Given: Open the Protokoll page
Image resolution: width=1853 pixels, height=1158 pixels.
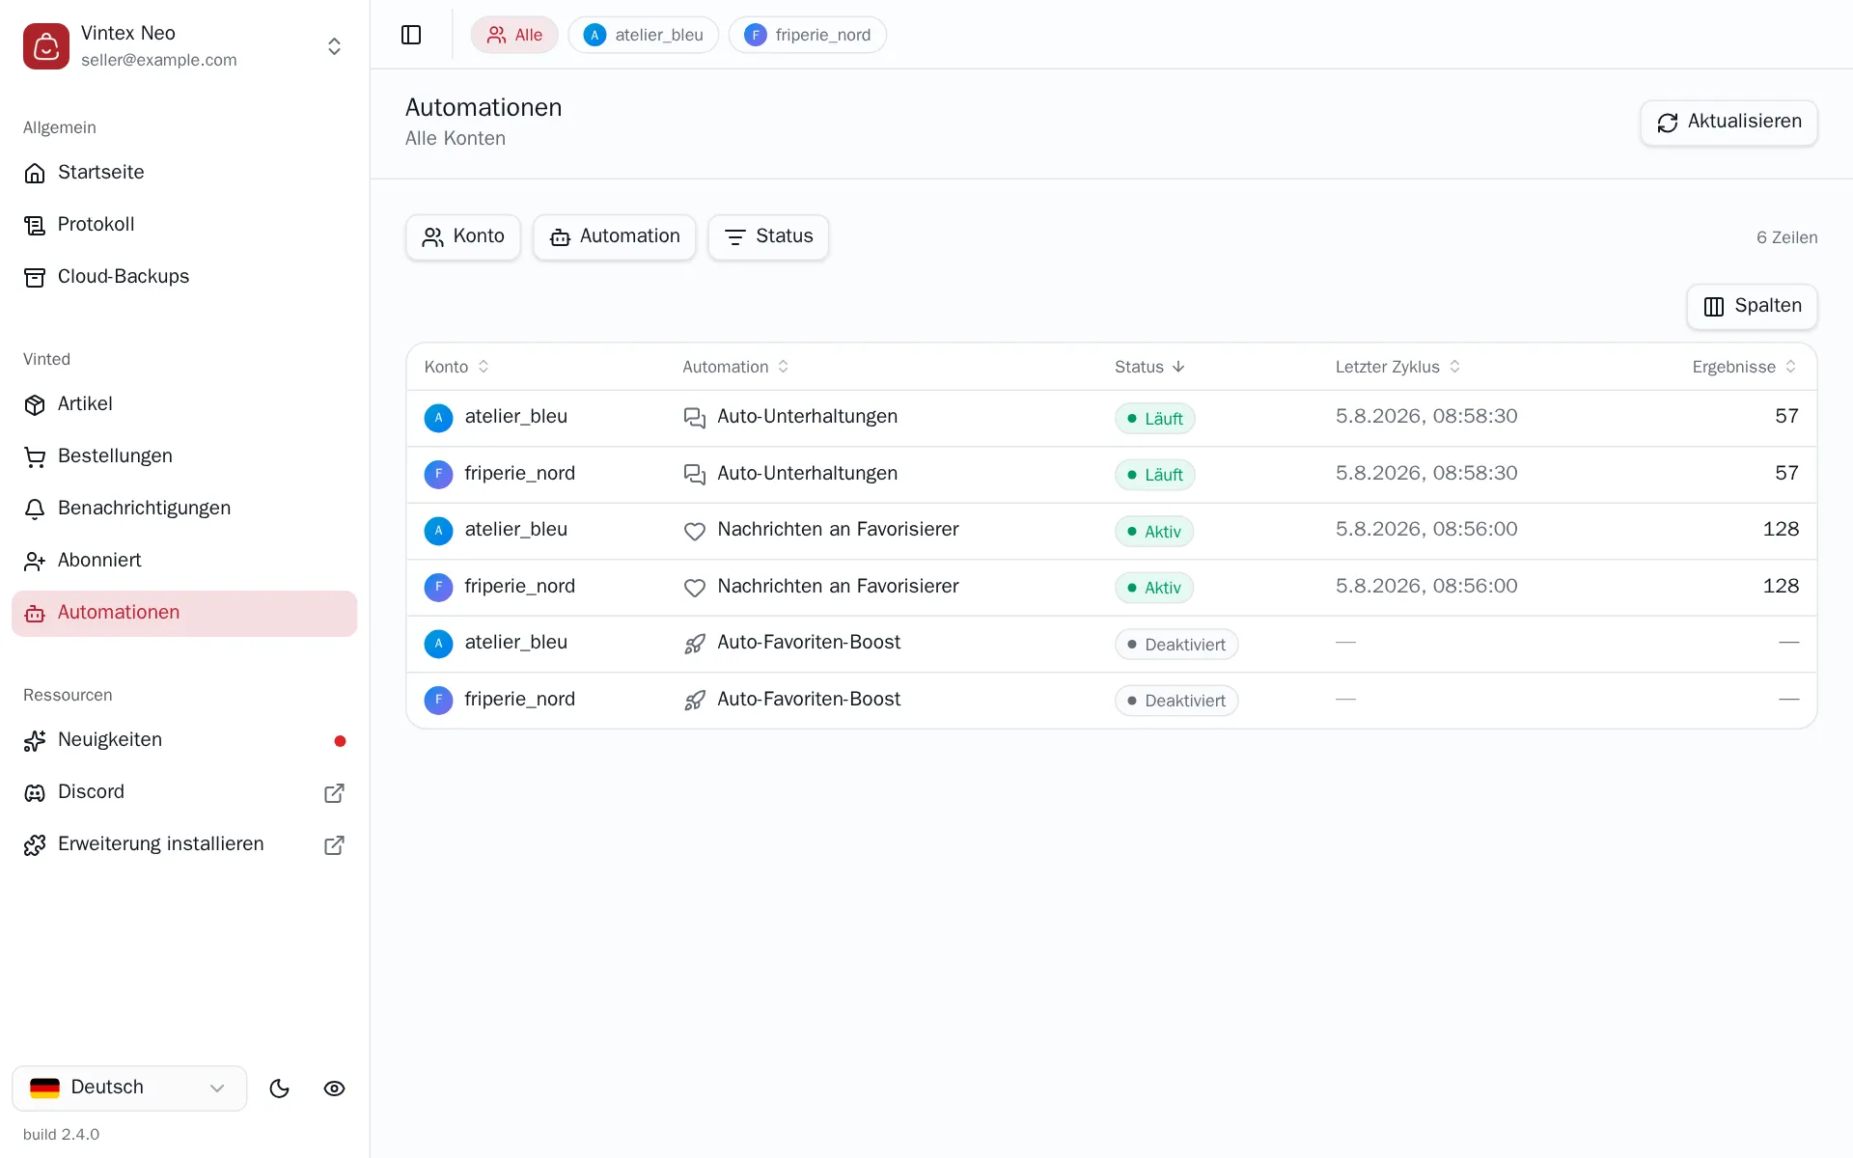Looking at the screenshot, I should (x=184, y=224).
